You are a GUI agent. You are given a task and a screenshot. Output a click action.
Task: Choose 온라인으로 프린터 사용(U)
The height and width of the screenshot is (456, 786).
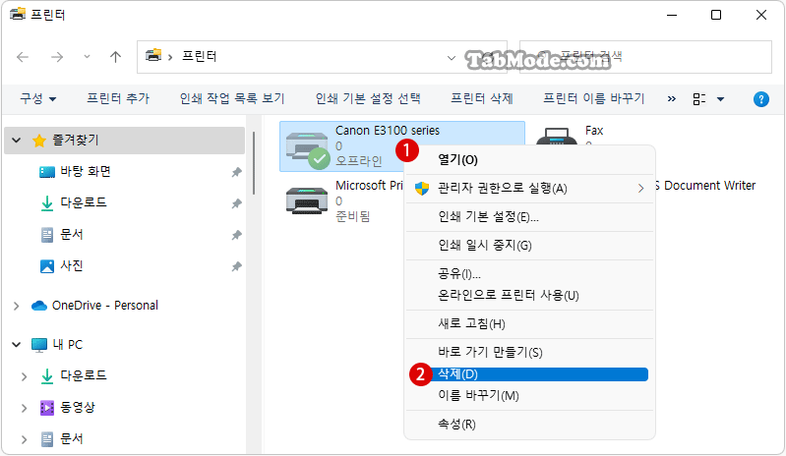529,296
